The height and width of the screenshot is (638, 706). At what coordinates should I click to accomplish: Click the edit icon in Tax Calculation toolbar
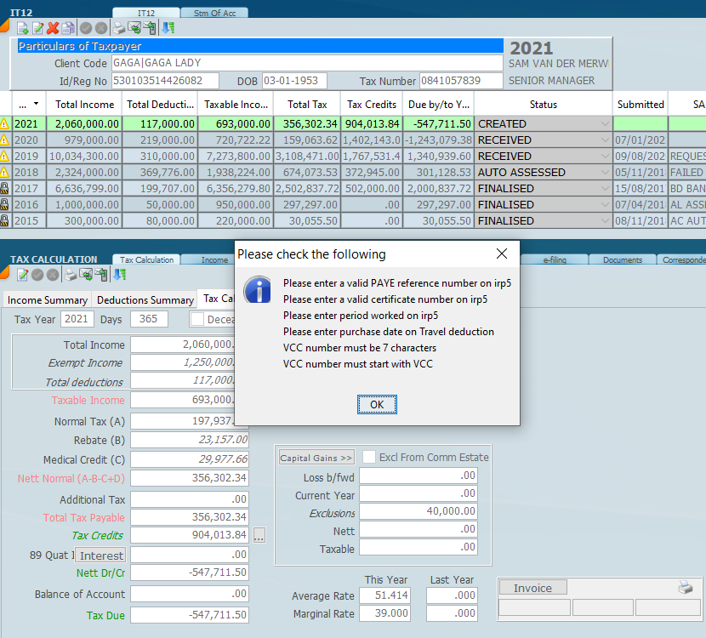tap(23, 274)
